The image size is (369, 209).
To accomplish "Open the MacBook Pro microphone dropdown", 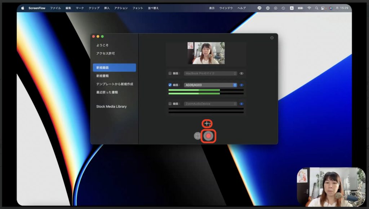I will 210,73.
